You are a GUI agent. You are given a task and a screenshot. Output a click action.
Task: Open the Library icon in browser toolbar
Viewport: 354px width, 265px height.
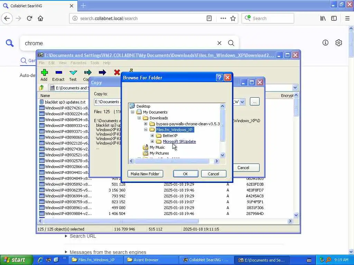(x=323, y=18)
